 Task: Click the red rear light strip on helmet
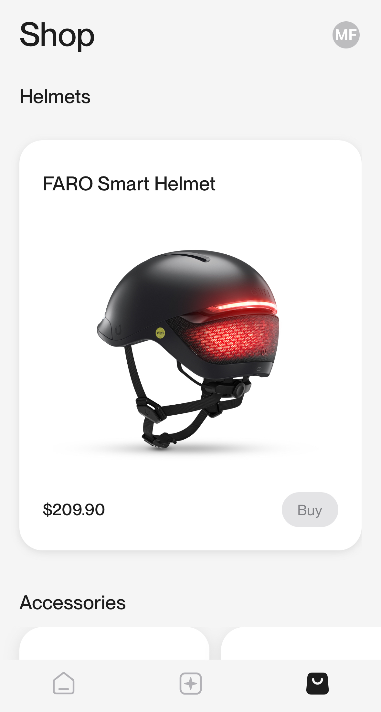point(242,306)
